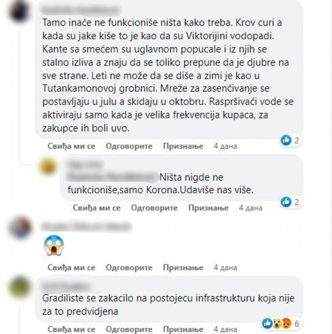
Task: Click 'Свиђа ми се' under the first comment
Action: (x=71, y=146)
